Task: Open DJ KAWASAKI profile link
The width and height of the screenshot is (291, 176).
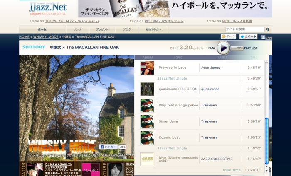Action: point(59,164)
